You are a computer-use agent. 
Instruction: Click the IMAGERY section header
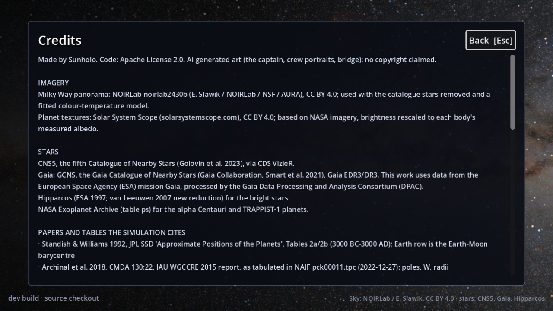pos(53,83)
